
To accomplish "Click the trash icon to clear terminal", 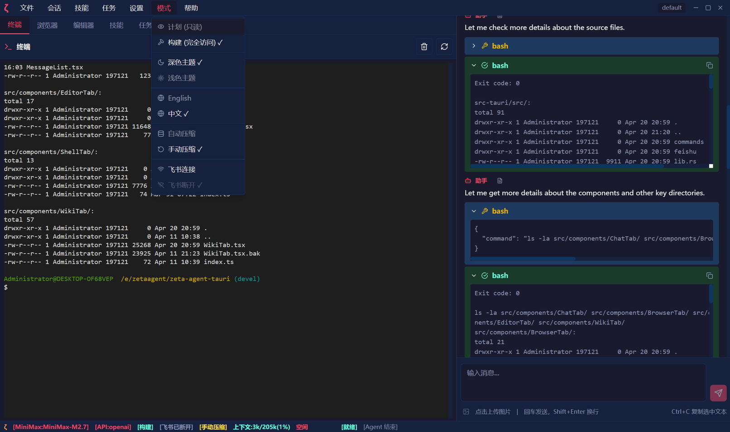I will point(424,47).
